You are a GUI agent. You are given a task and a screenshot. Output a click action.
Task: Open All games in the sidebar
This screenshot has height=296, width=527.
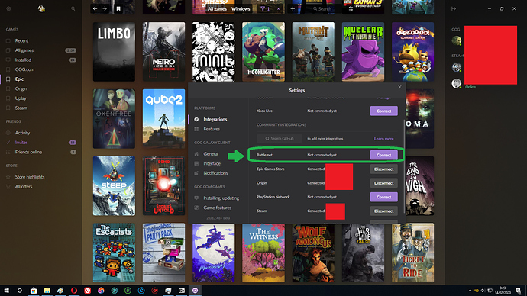[x=24, y=50]
